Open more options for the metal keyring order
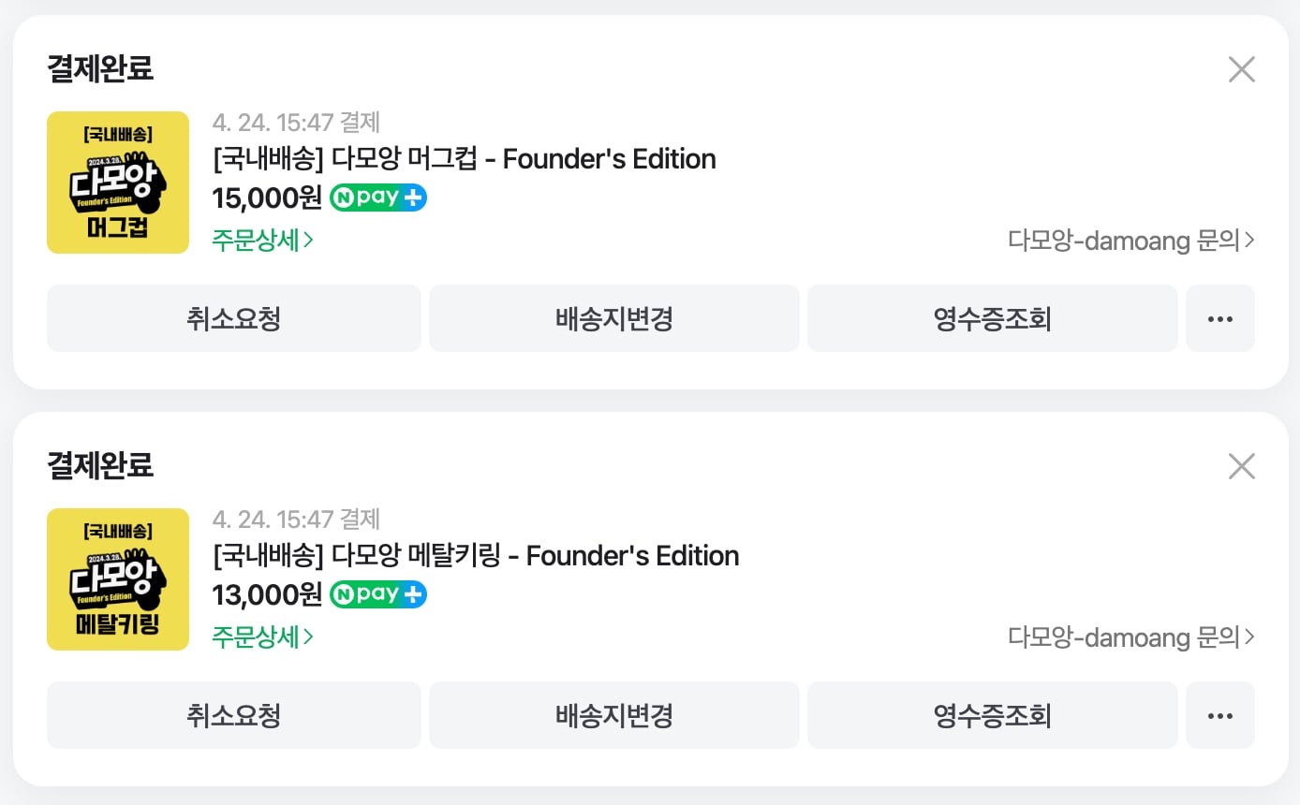This screenshot has width=1300, height=805. (x=1220, y=715)
